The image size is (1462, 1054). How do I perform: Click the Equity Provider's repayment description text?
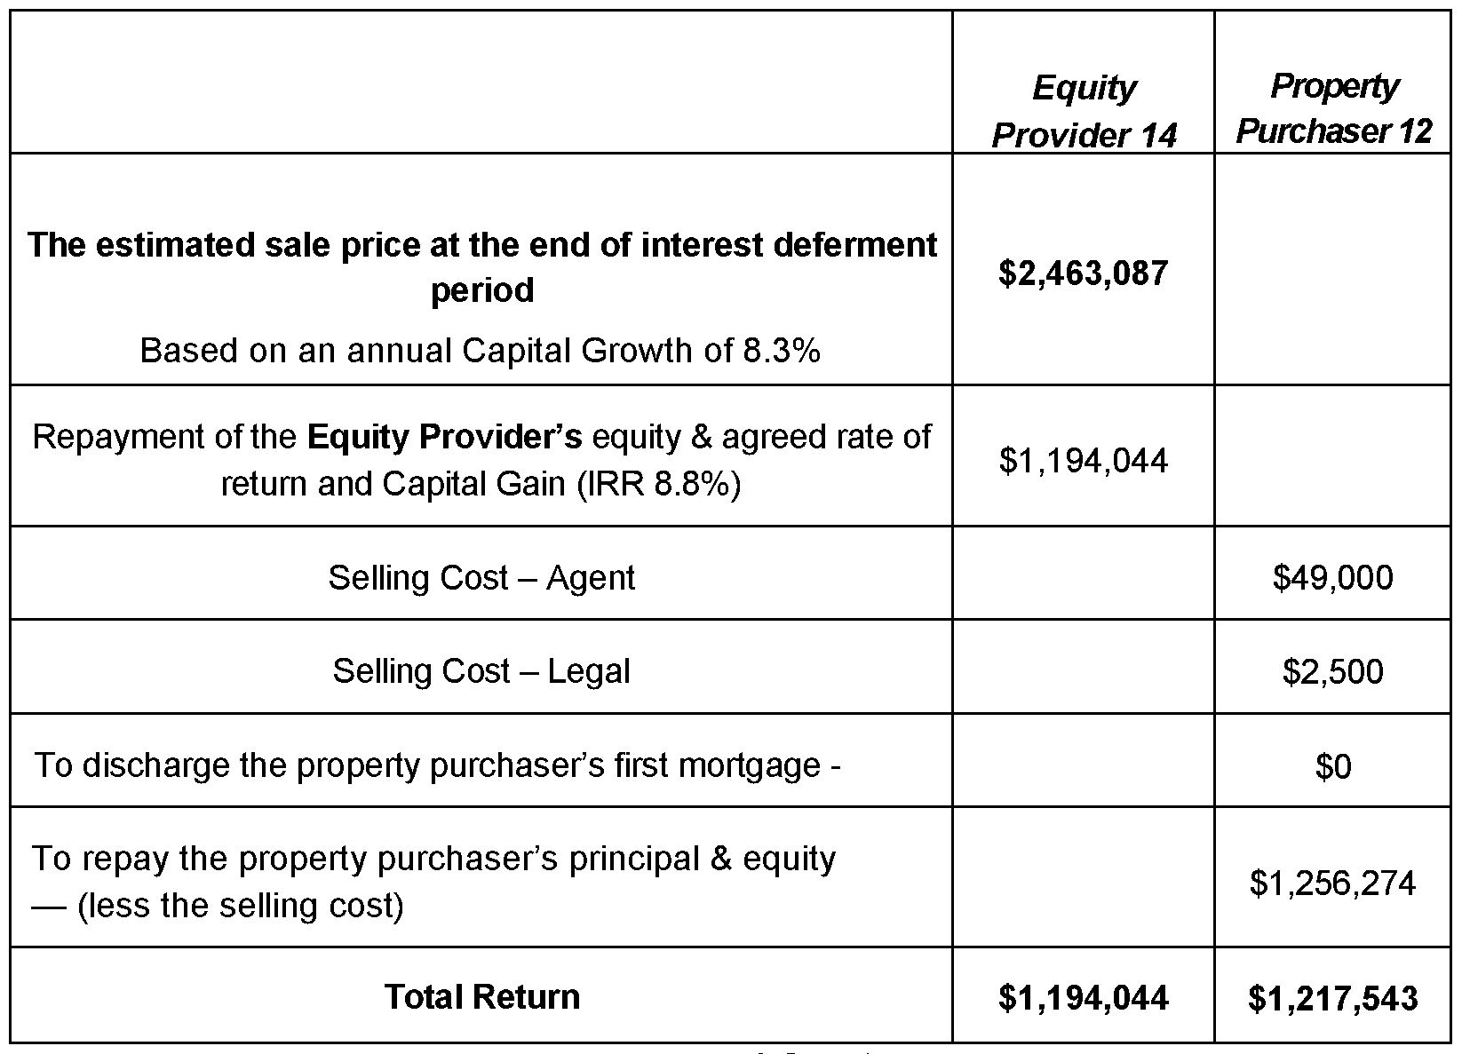(x=481, y=460)
